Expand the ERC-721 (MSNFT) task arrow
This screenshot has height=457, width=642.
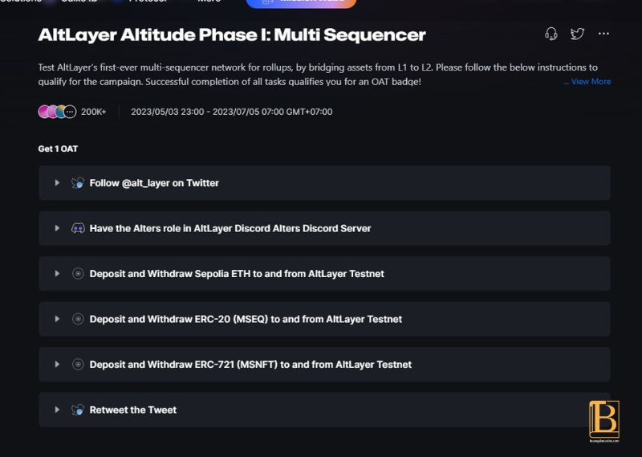57,365
